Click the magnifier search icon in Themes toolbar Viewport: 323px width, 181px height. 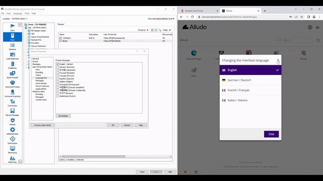159,30
